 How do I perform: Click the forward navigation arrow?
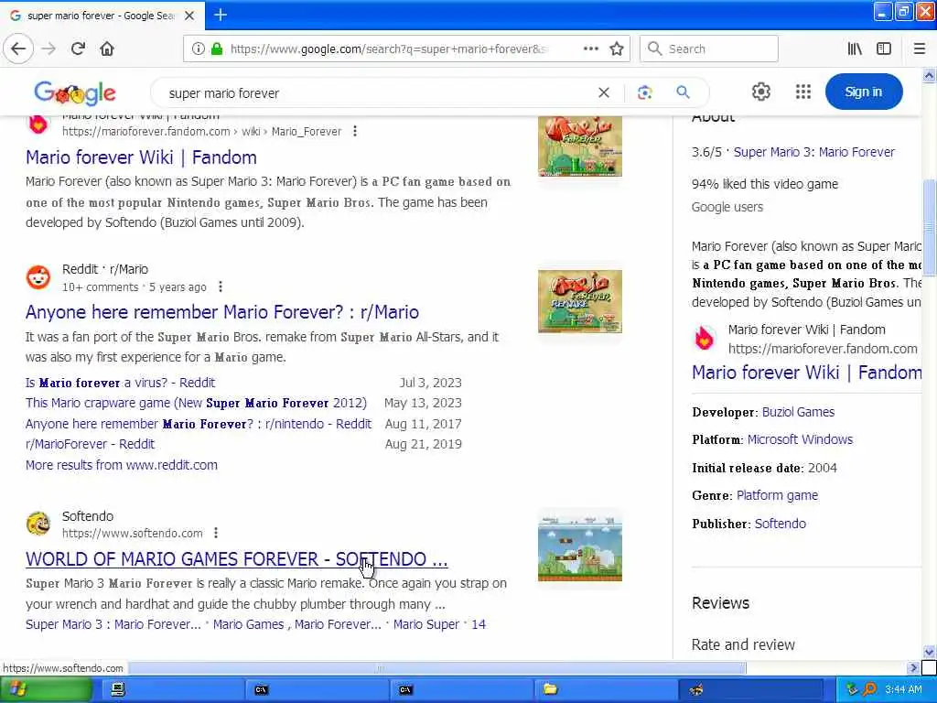(49, 49)
